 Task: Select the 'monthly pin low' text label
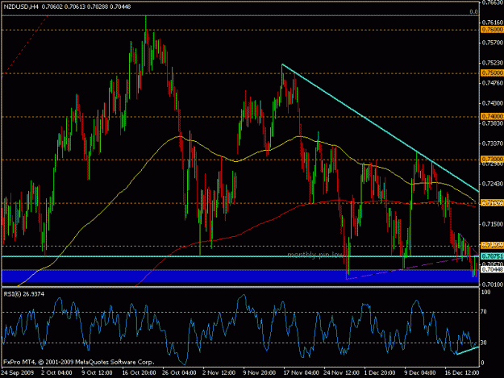315,255
